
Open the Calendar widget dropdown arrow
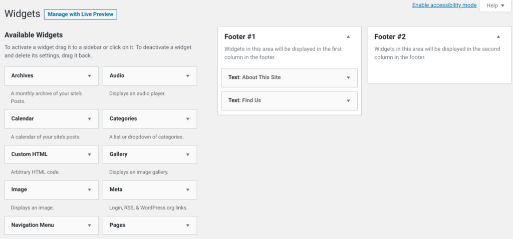coord(89,119)
